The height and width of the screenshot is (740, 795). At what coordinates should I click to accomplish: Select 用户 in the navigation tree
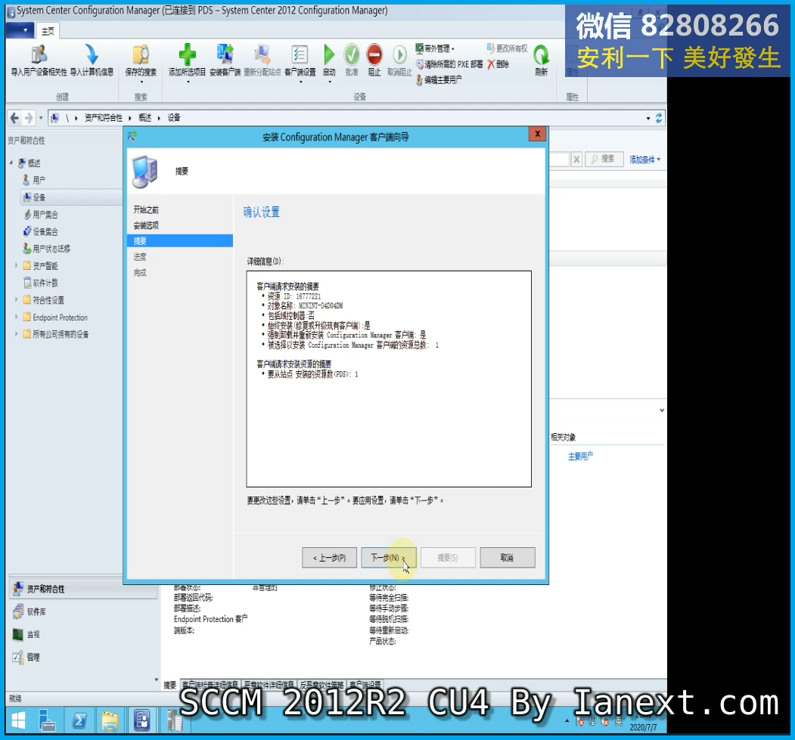click(39, 180)
